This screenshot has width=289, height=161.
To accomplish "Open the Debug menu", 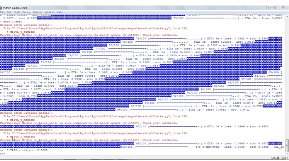I will (x=26, y=12).
